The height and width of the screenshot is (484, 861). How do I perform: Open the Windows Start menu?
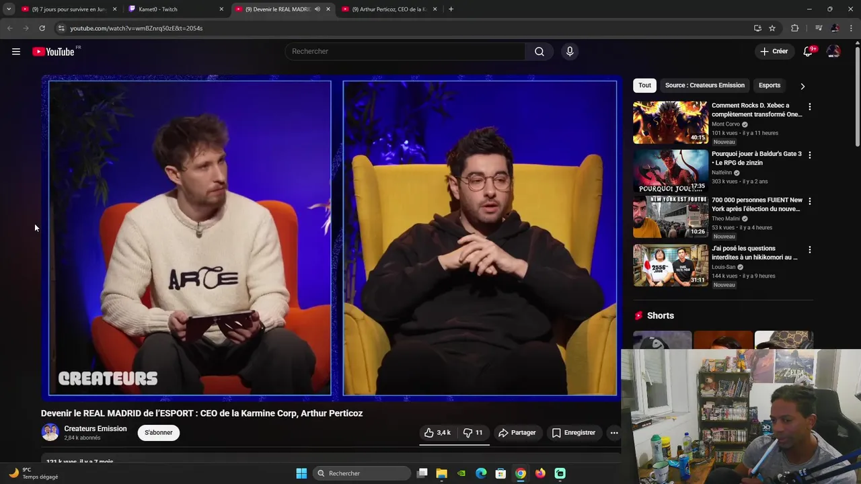tap(301, 473)
